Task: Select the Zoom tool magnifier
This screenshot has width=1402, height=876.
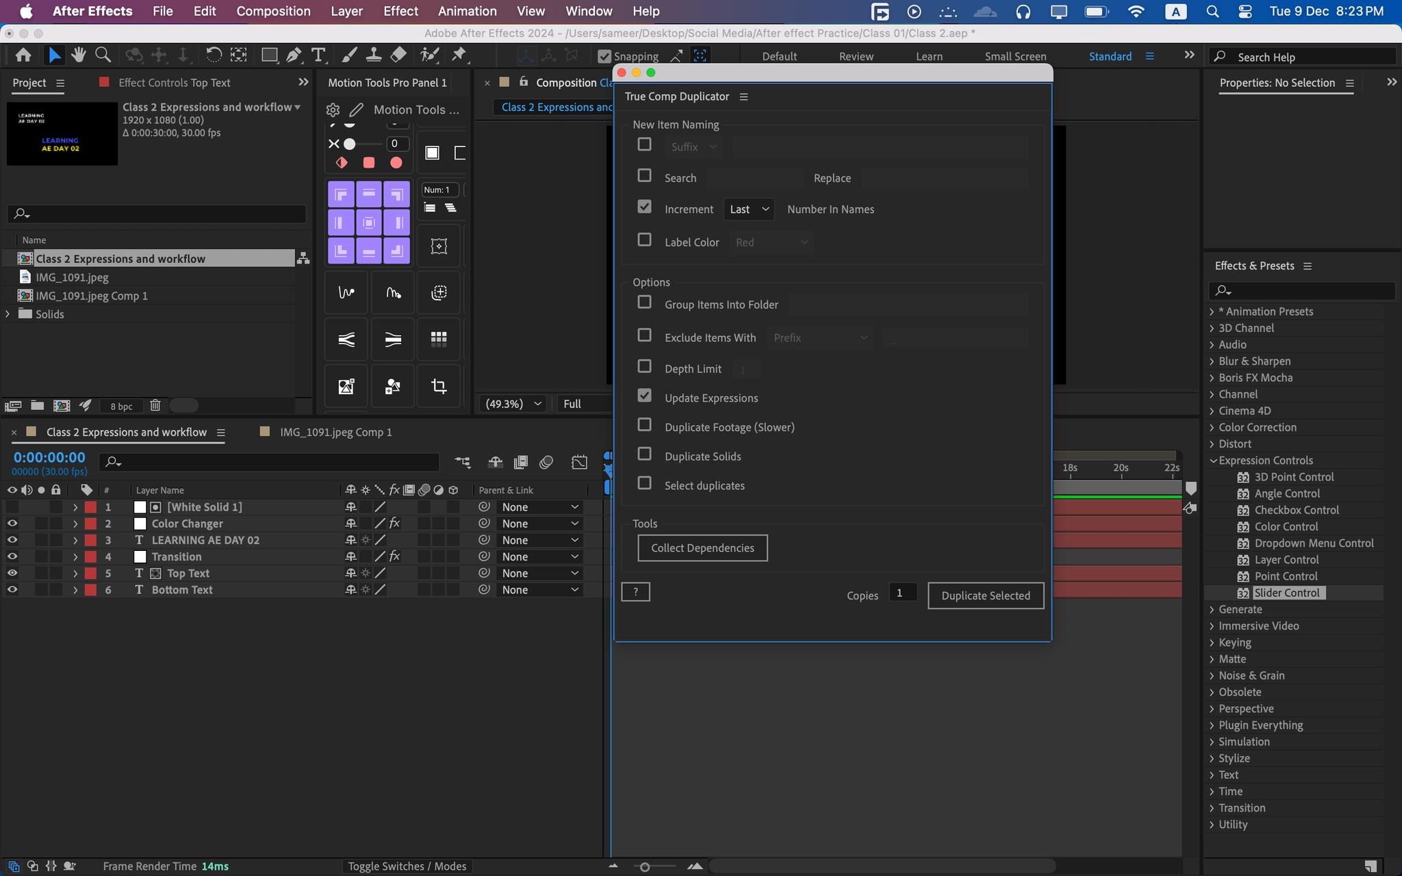Action: [x=103, y=55]
